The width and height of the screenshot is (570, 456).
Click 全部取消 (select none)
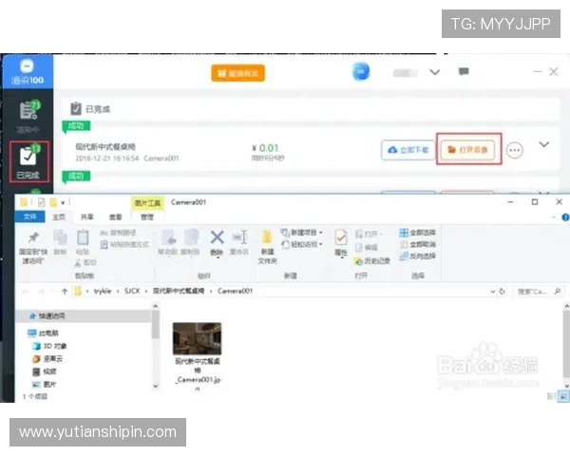tap(417, 244)
